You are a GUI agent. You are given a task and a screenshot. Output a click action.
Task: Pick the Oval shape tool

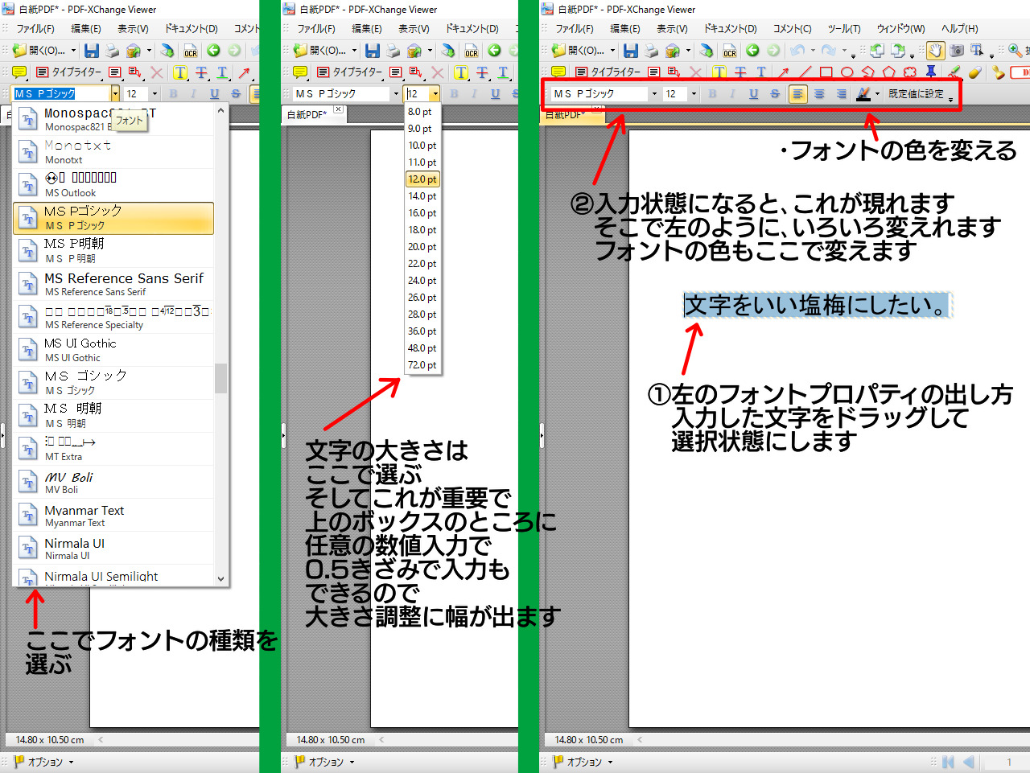[x=847, y=72]
